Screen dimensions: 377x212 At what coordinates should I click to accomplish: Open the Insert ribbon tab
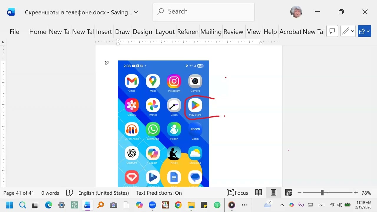104,32
